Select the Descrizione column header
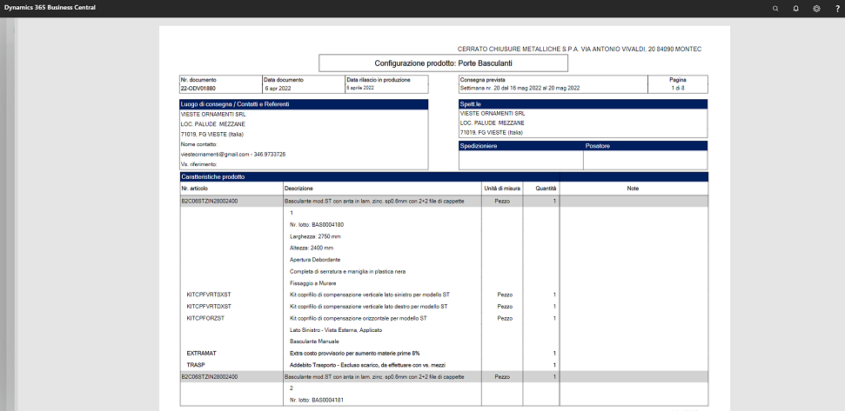Screen dimensions: 845x411 (x=298, y=189)
